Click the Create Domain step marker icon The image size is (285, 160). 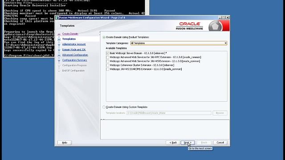[x=59, y=34]
